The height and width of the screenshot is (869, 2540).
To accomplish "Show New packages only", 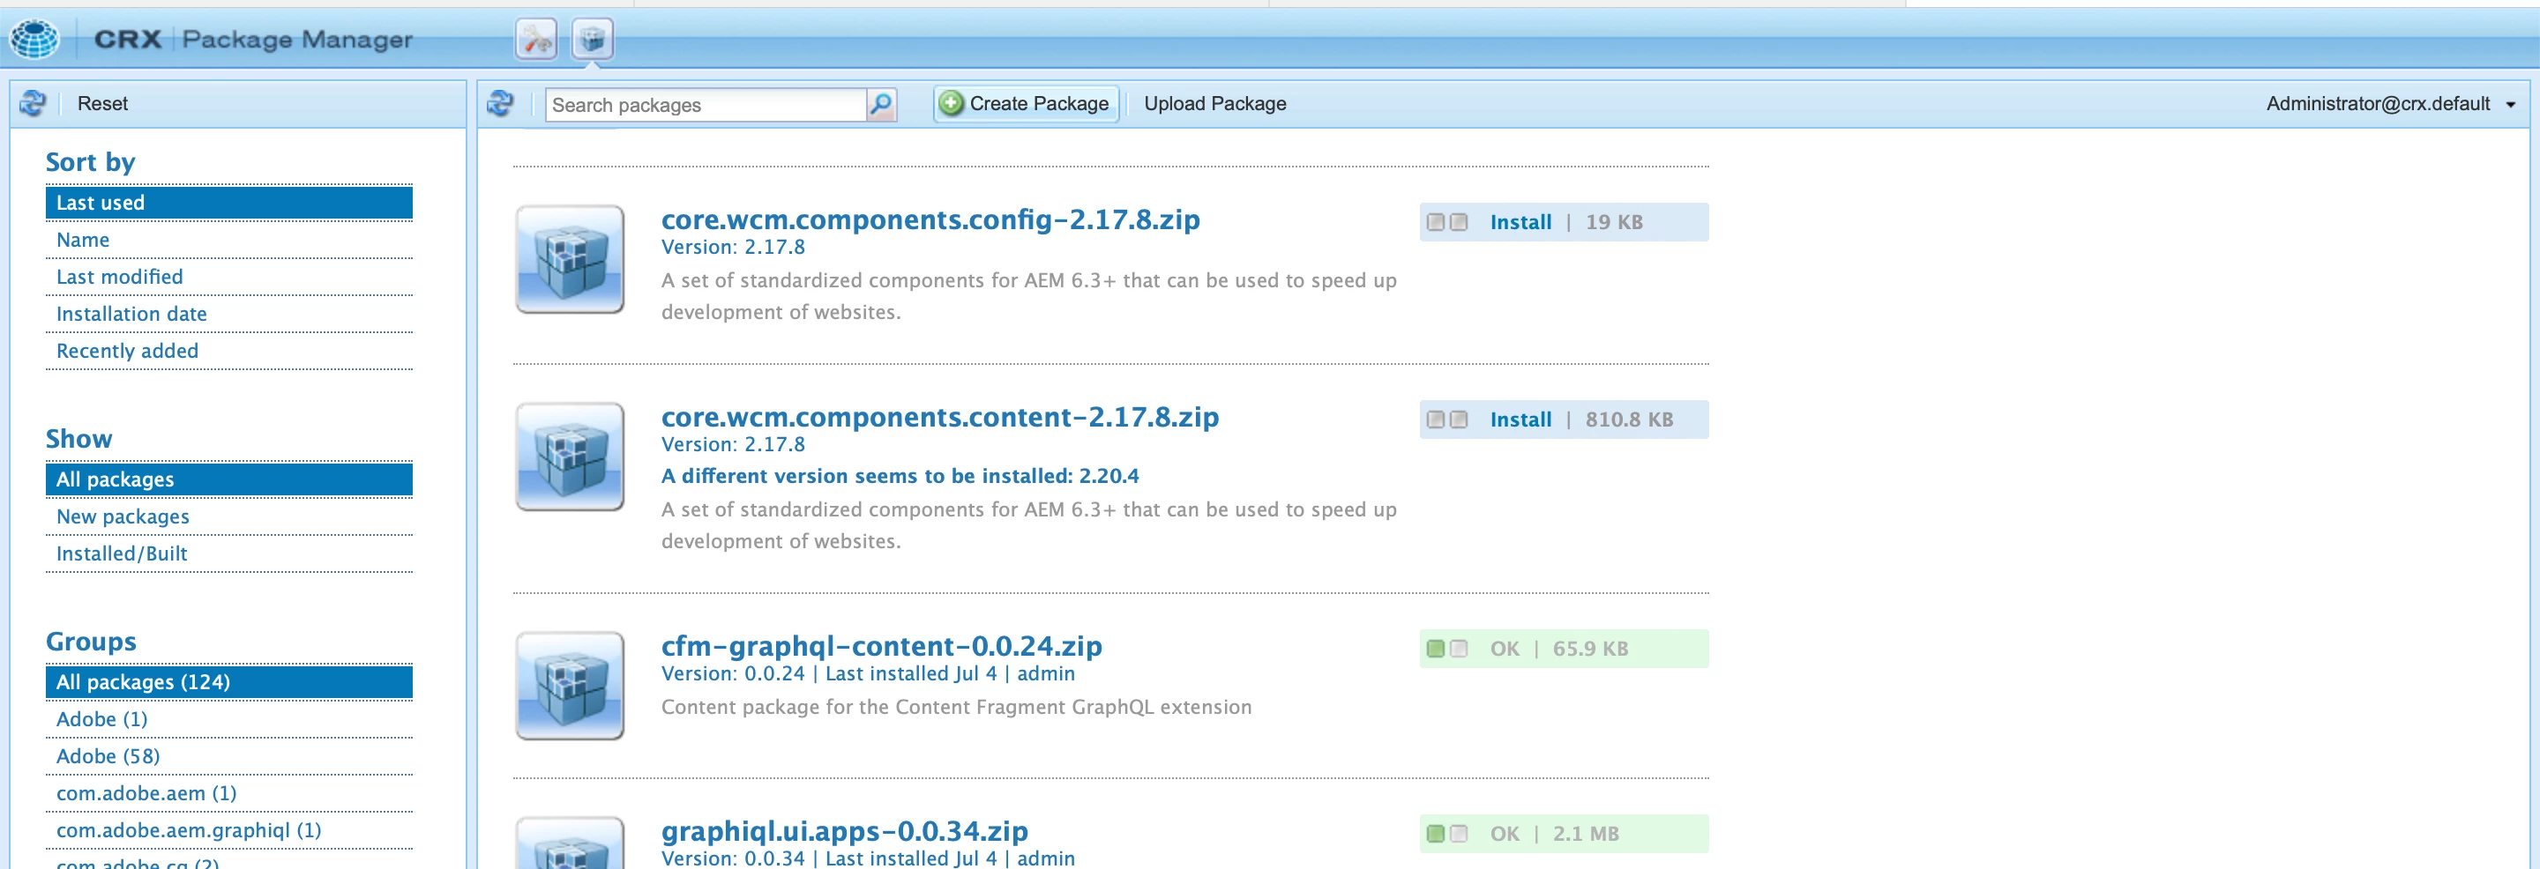I will 228,517.
